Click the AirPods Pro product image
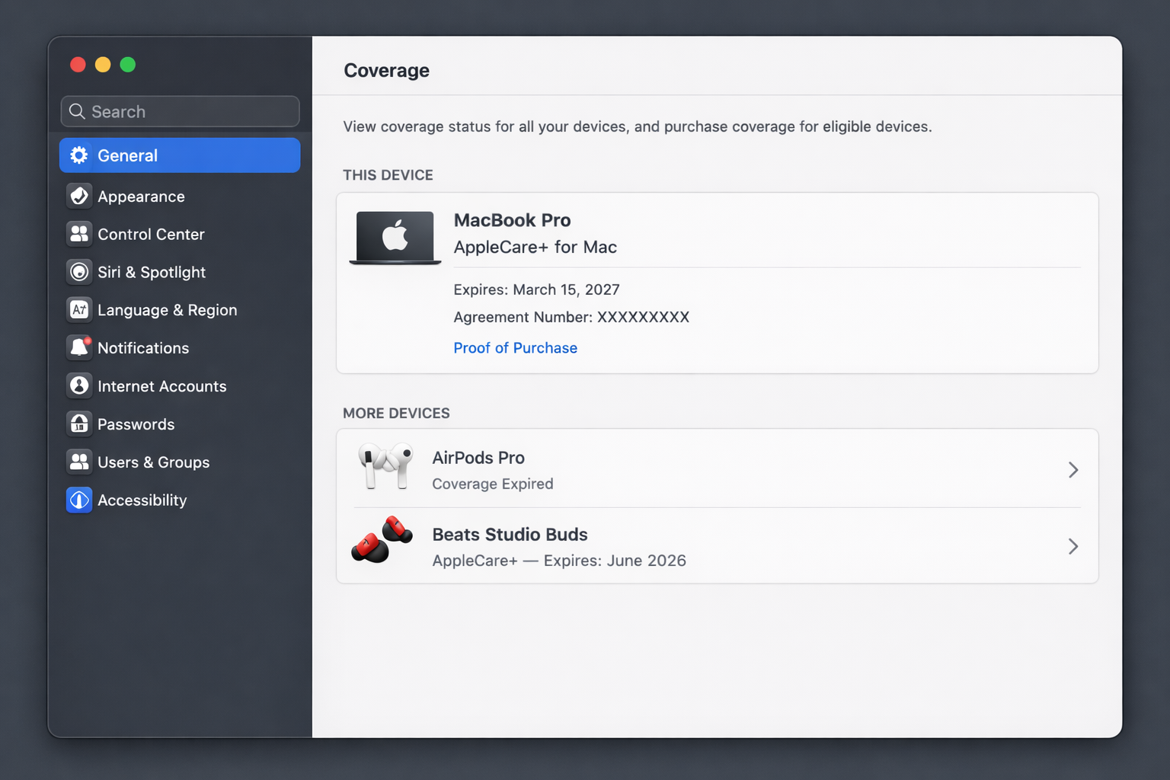Viewport: 1170px width, 780px height. (x=385, y=468)
